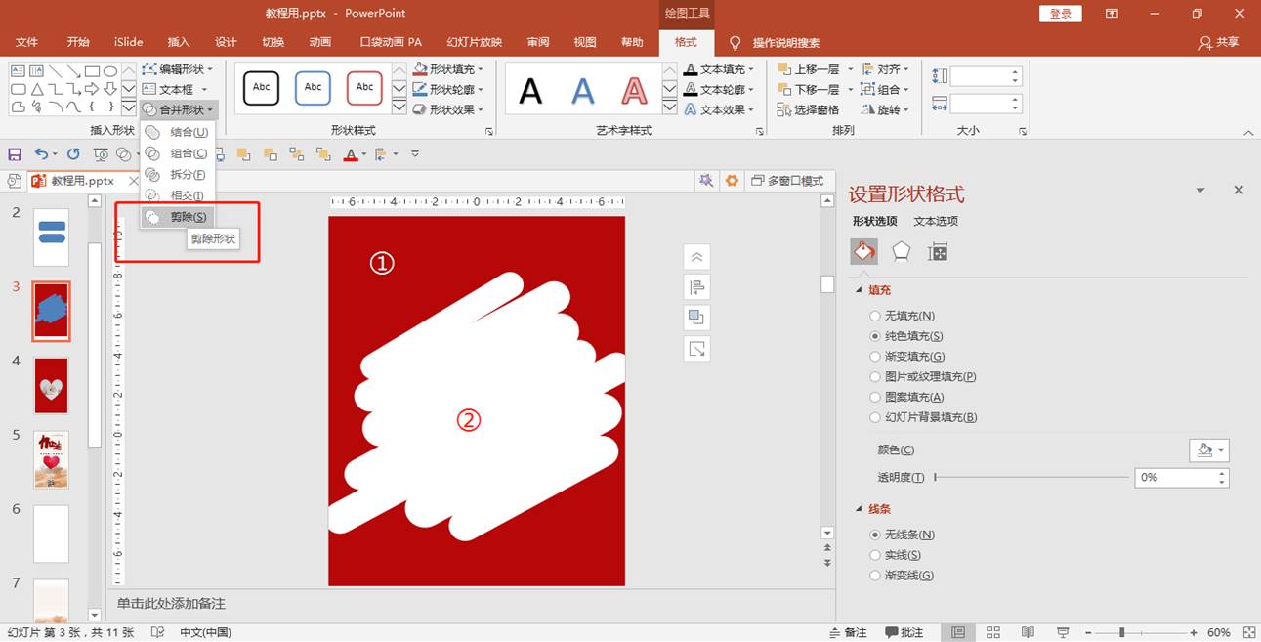Open the fill color picker button
This screenshot has height=642, width=1261.
(1208, 450)
